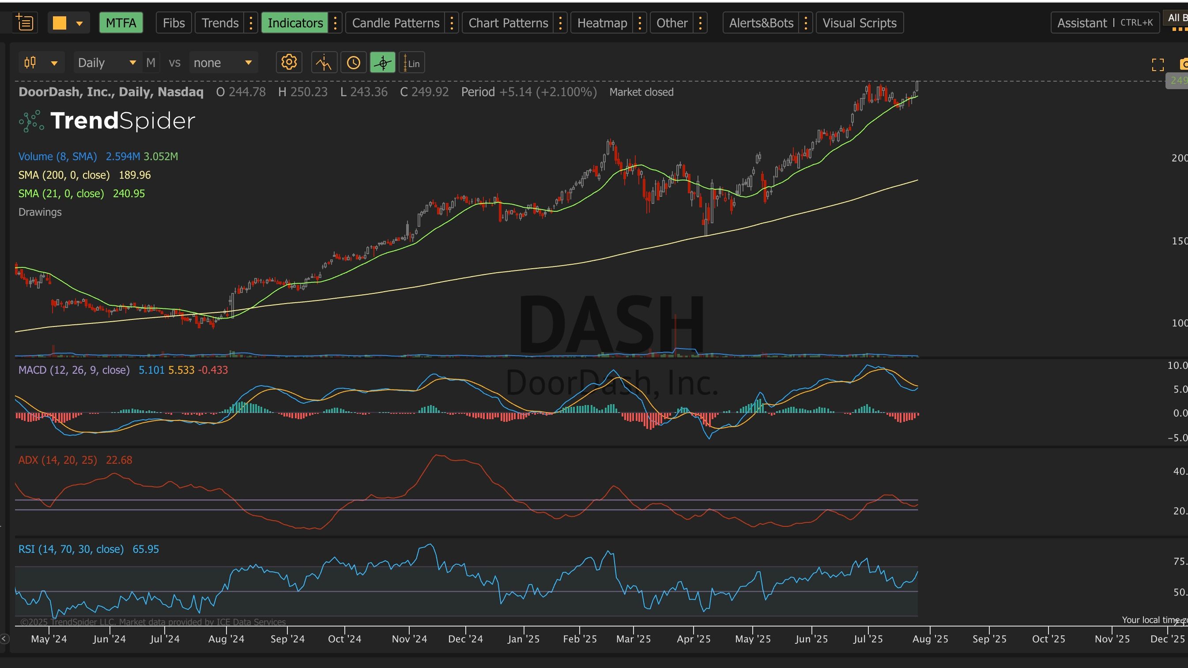
Task: Open chart settings gear icon
Action: pyautogui.click(x=289, y=62)
